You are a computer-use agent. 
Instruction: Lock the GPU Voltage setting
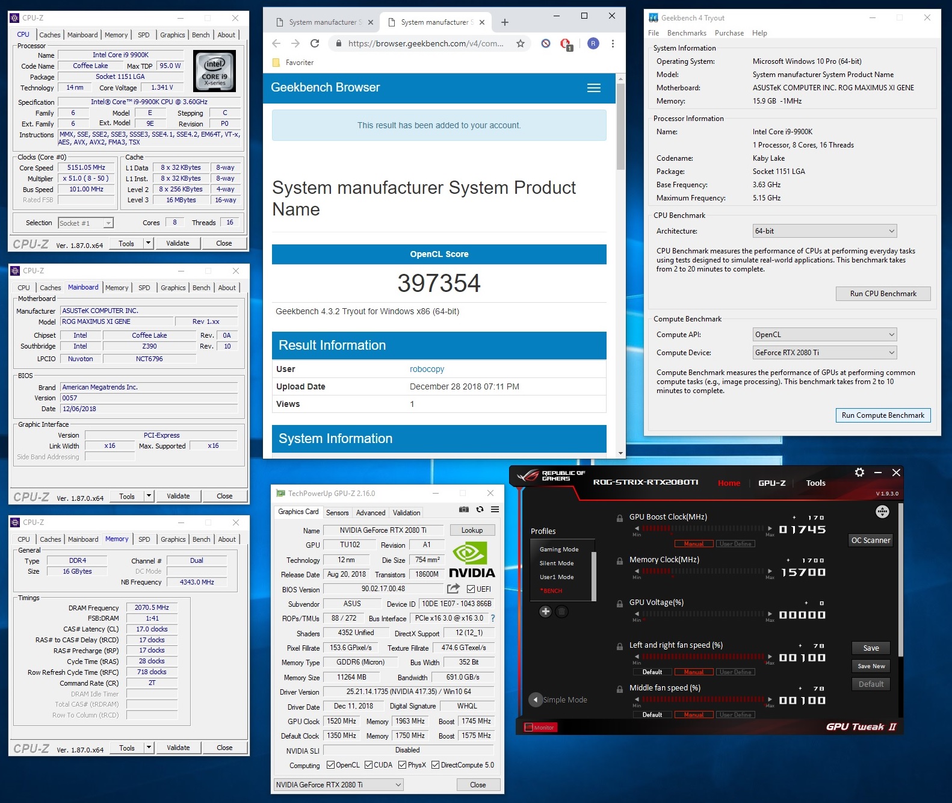[620, 604]
